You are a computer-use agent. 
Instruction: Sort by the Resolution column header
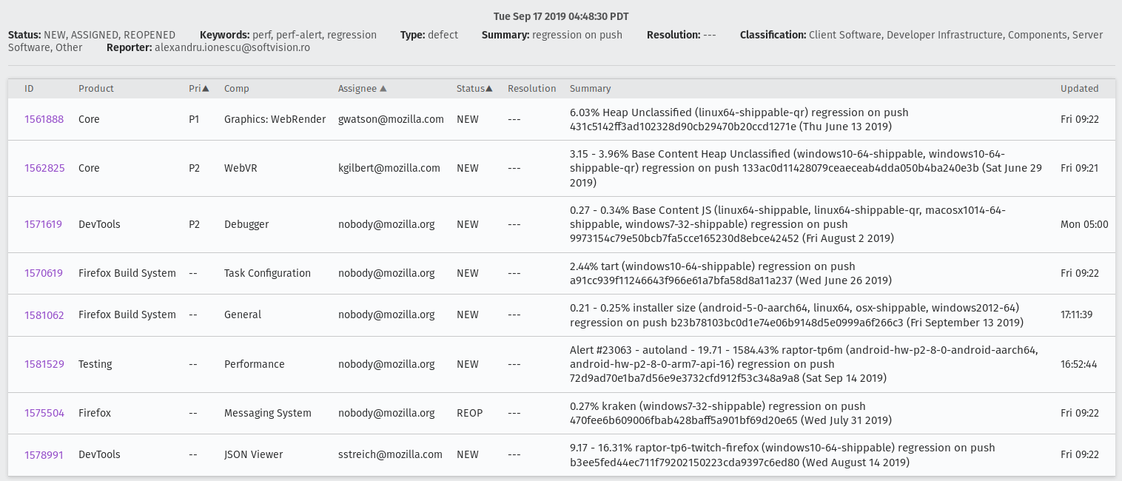(x=531, y=89)
